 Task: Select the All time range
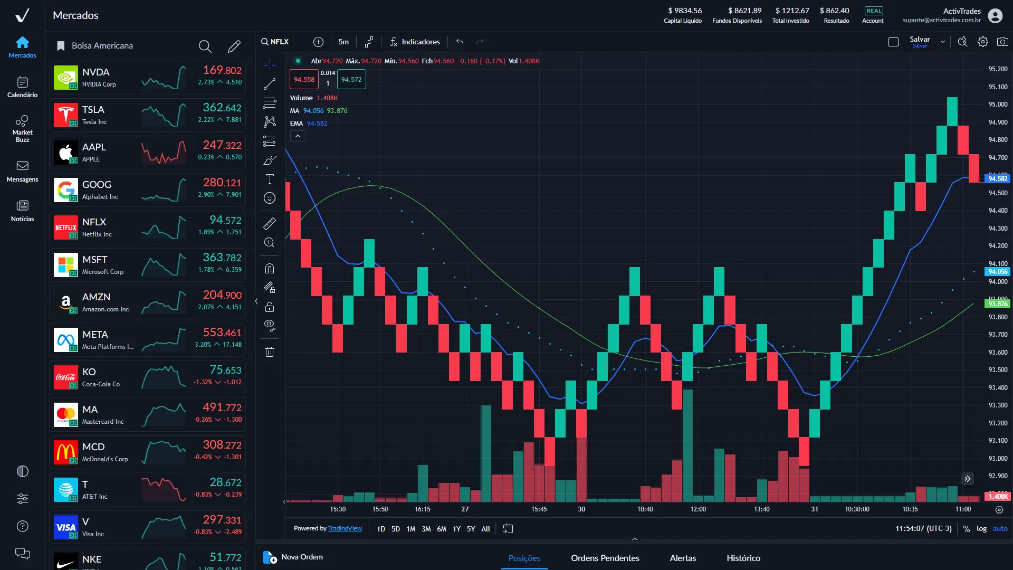click(x=486, y=529)
